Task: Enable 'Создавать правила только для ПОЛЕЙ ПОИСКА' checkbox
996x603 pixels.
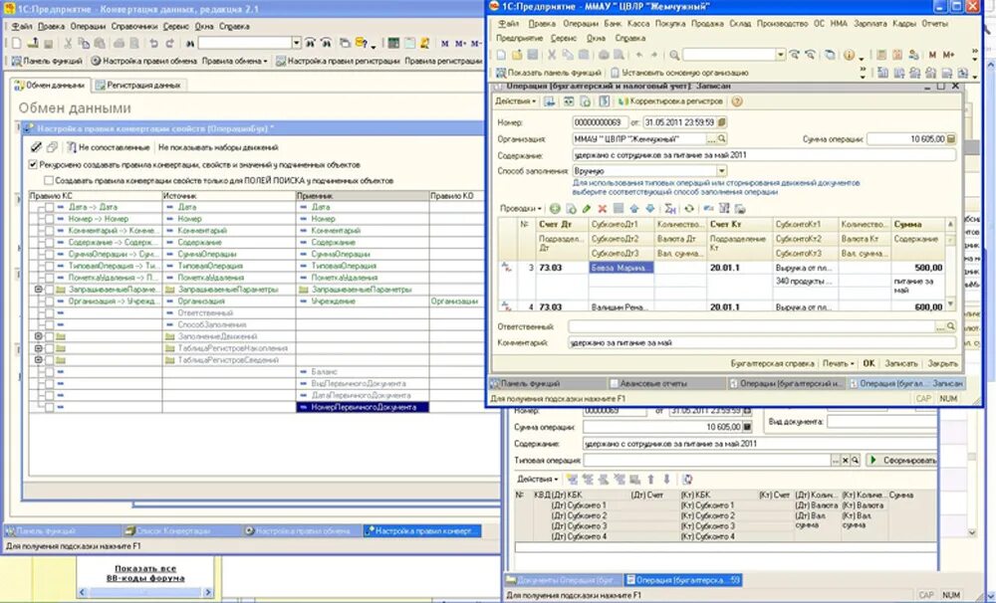Action: coord(49,180)
